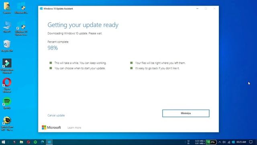This screenshot has height=145, width=257.
Task: Open the Lenovo user folder icon
Action: pyautogui.click(x=7, y=8)
